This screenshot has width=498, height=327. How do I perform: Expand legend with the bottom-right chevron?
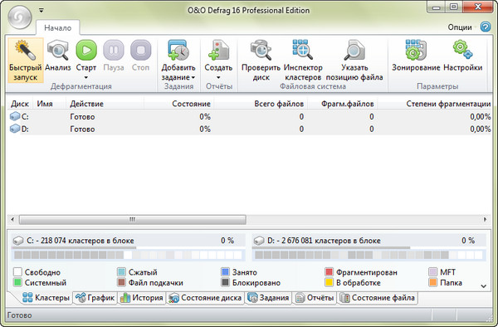[x=484, y=286]
